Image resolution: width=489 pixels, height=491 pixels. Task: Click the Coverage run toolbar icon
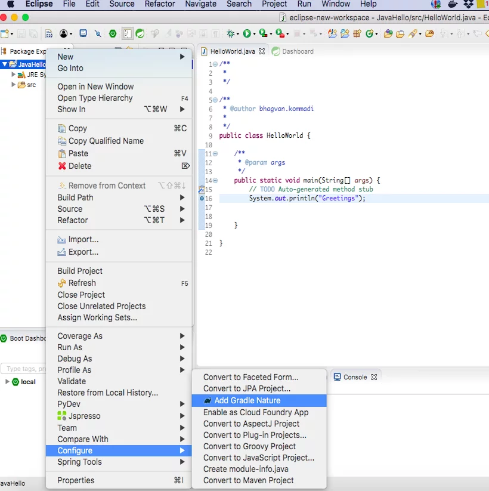(x=263, y=33)
